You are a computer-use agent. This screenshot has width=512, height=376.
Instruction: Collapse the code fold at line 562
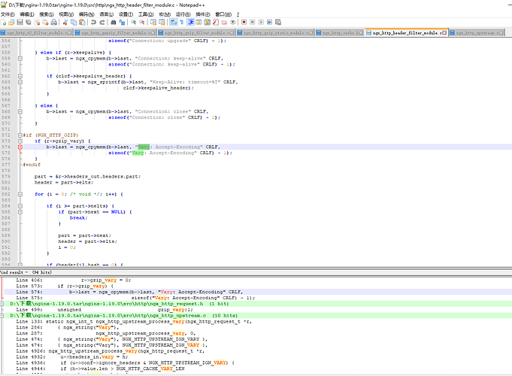click(x=20, y=76)
